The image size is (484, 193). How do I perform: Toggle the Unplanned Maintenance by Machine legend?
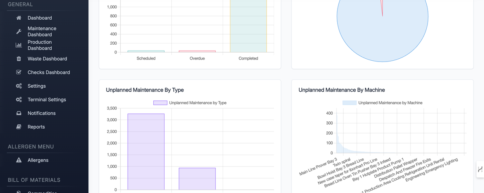pos(382,103)
